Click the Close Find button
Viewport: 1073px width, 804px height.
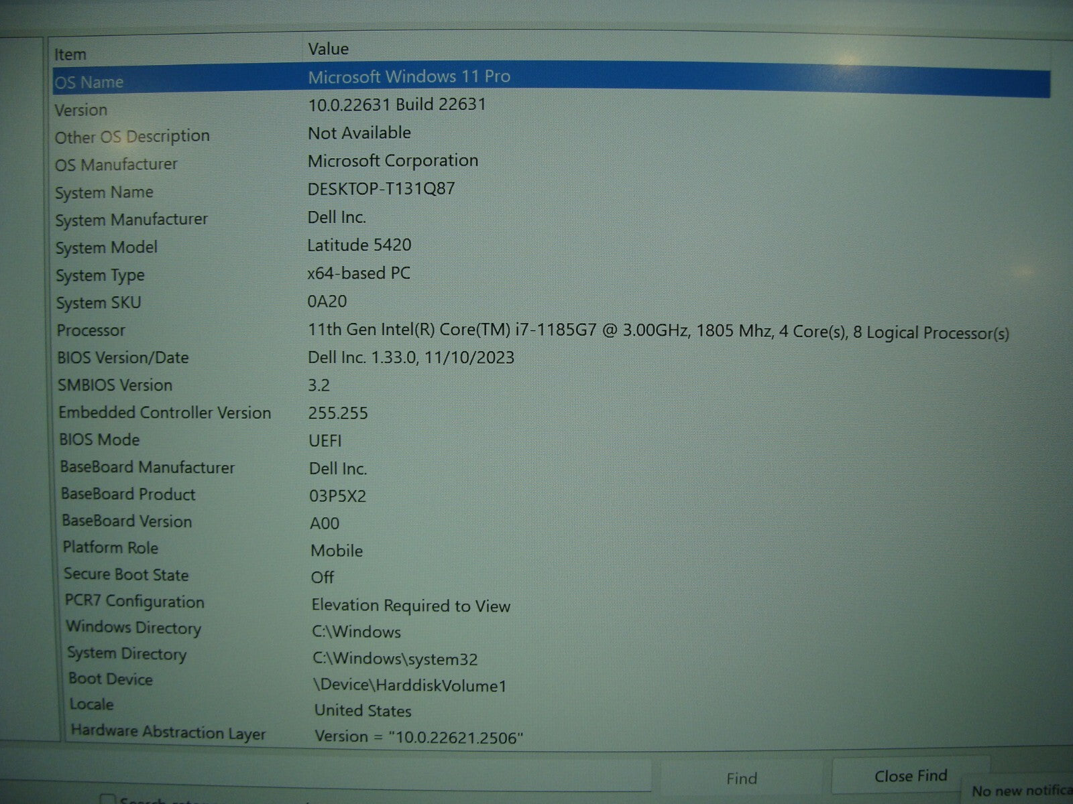(910, 776)
